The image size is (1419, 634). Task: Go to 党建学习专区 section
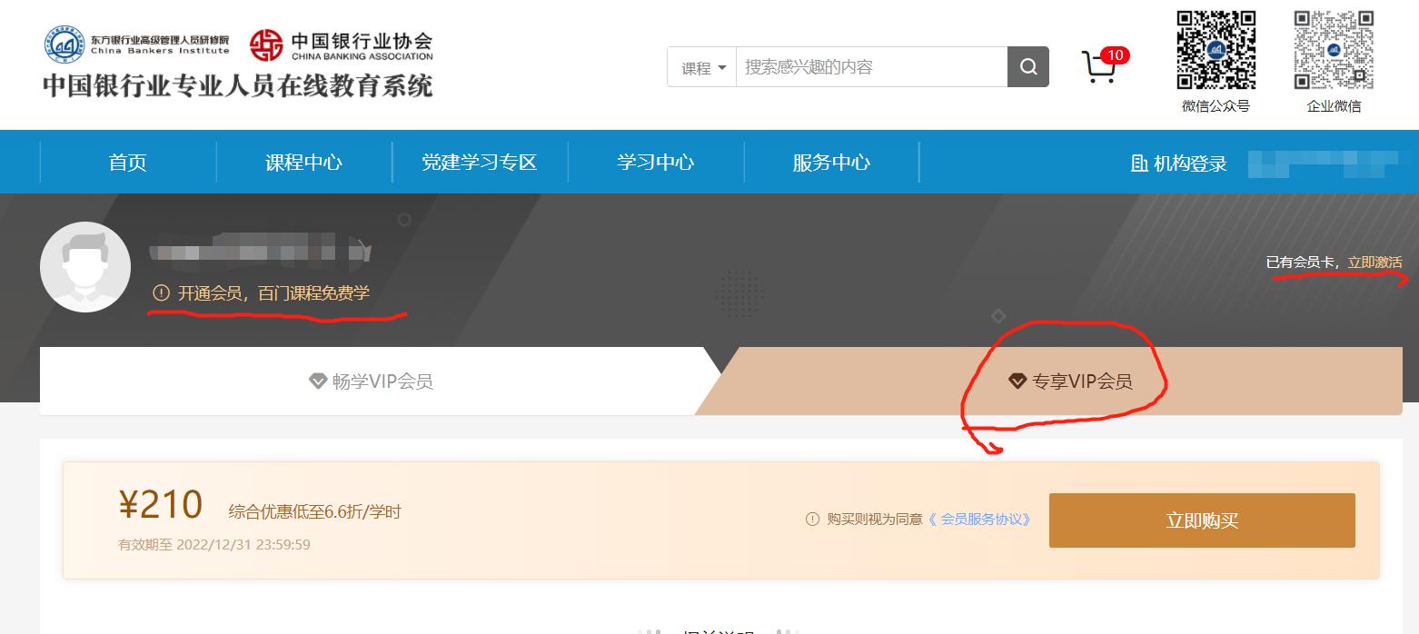(x=480, y=162)
